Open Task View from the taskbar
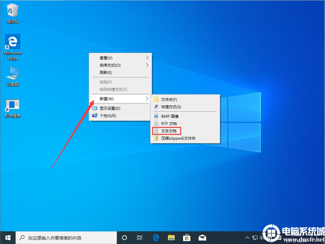Image resolution: width=325 pixels, height=244 pixels. pos(140,237)
